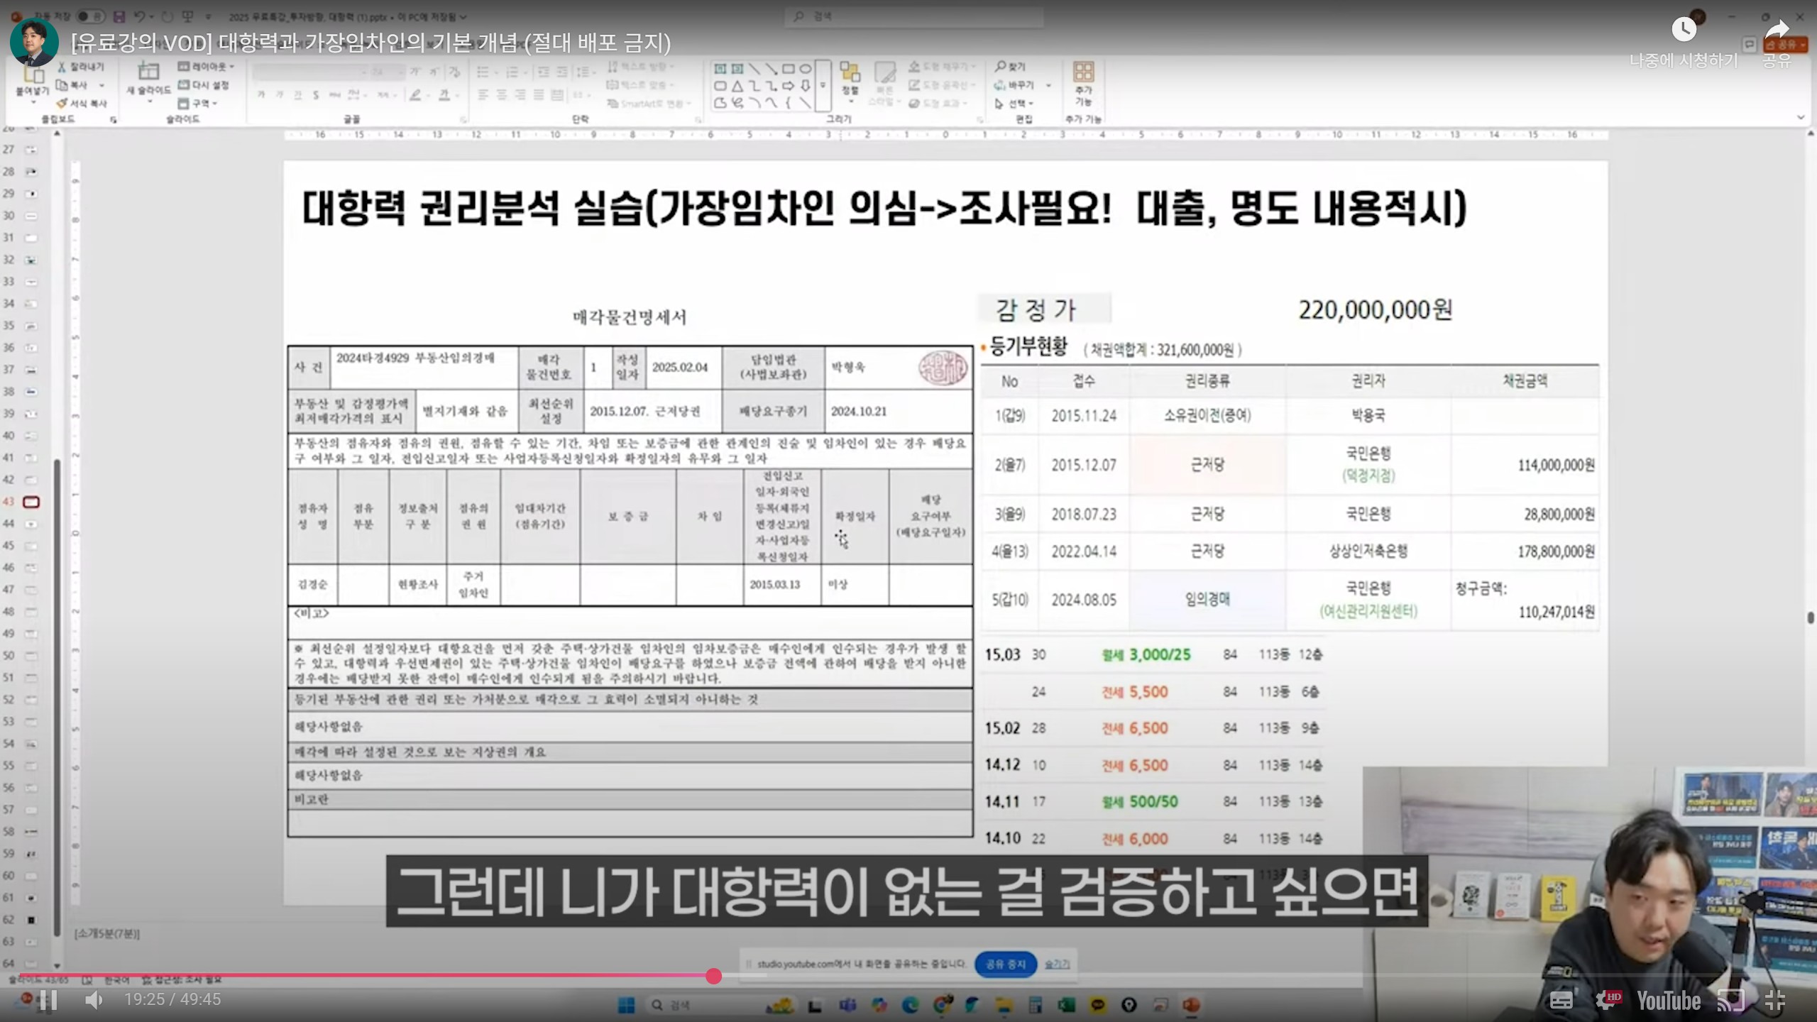Image resolution: width=1817 pixels, height=1022 pixels.
Task: Cast the video to a TV
Action: click(1730, 1000)
